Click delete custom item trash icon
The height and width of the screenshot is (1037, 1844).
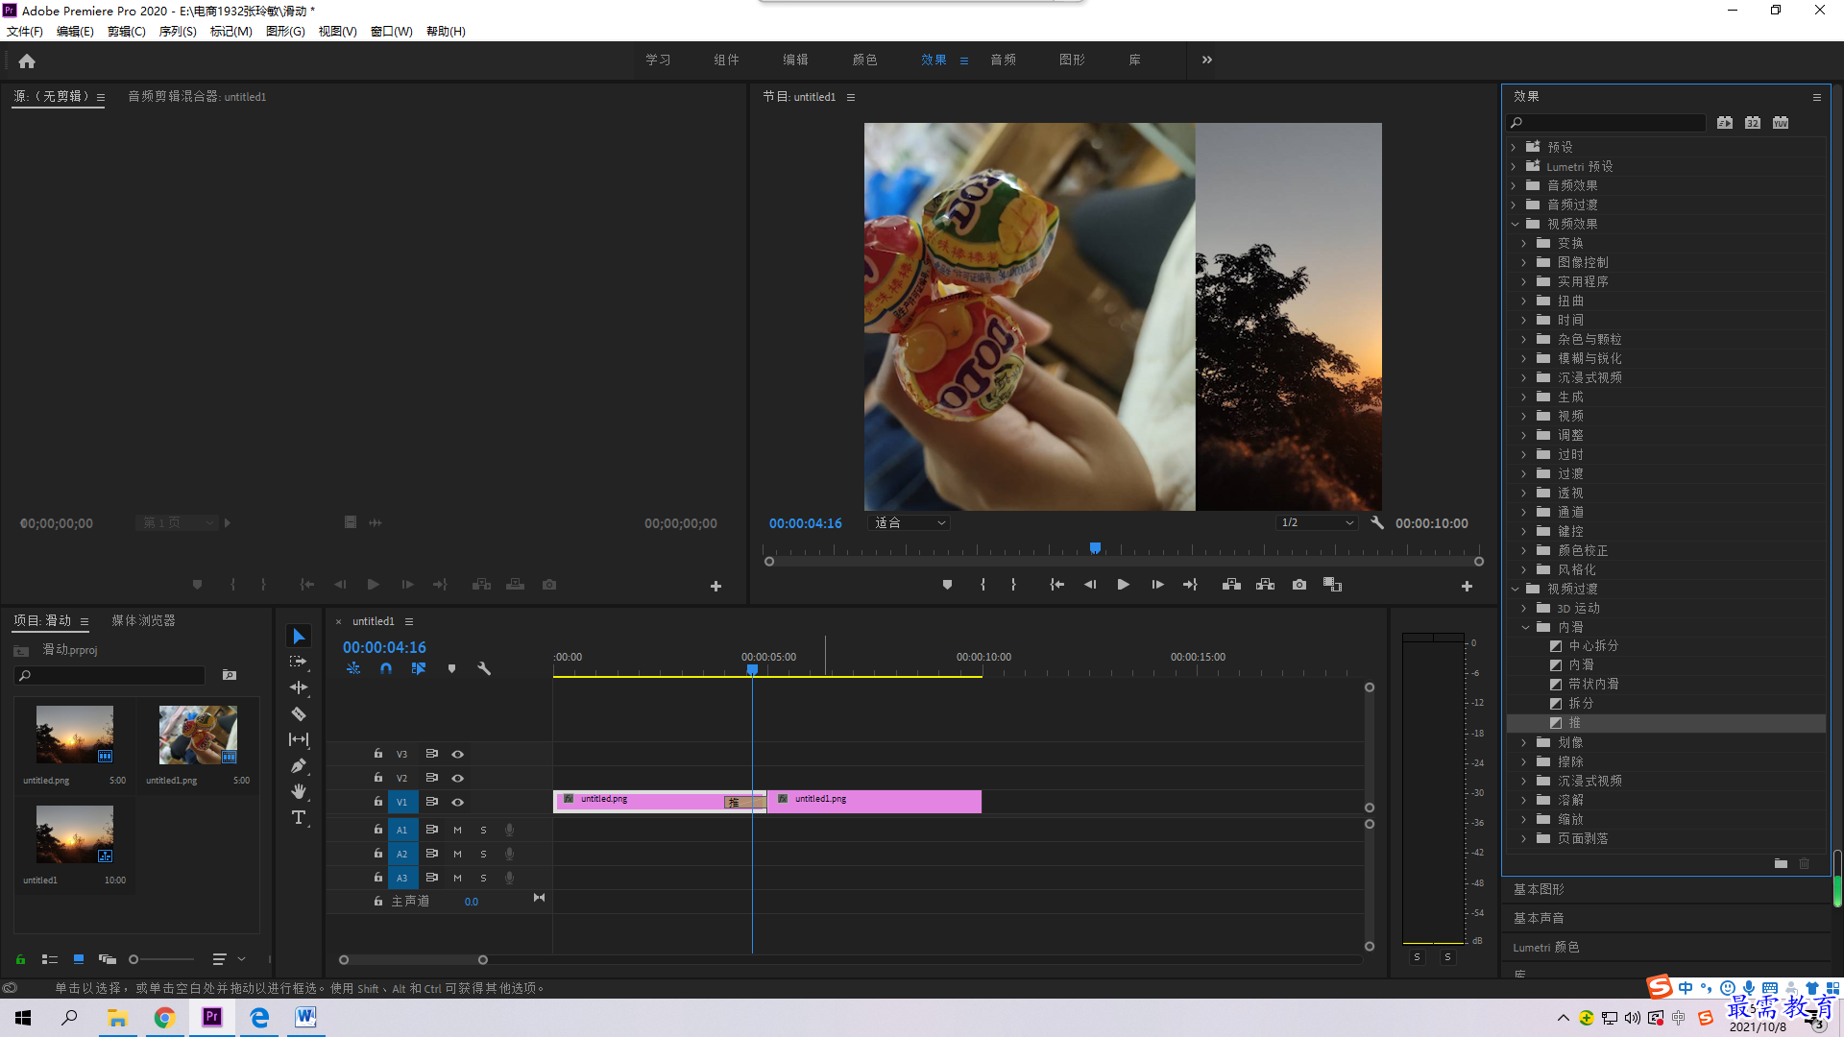[1805, 863]
